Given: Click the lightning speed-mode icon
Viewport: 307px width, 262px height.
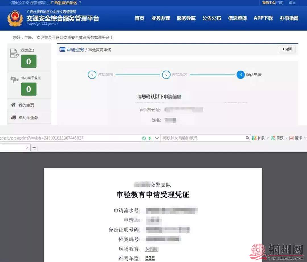Looking at the screenshot, I should (150, 138).
